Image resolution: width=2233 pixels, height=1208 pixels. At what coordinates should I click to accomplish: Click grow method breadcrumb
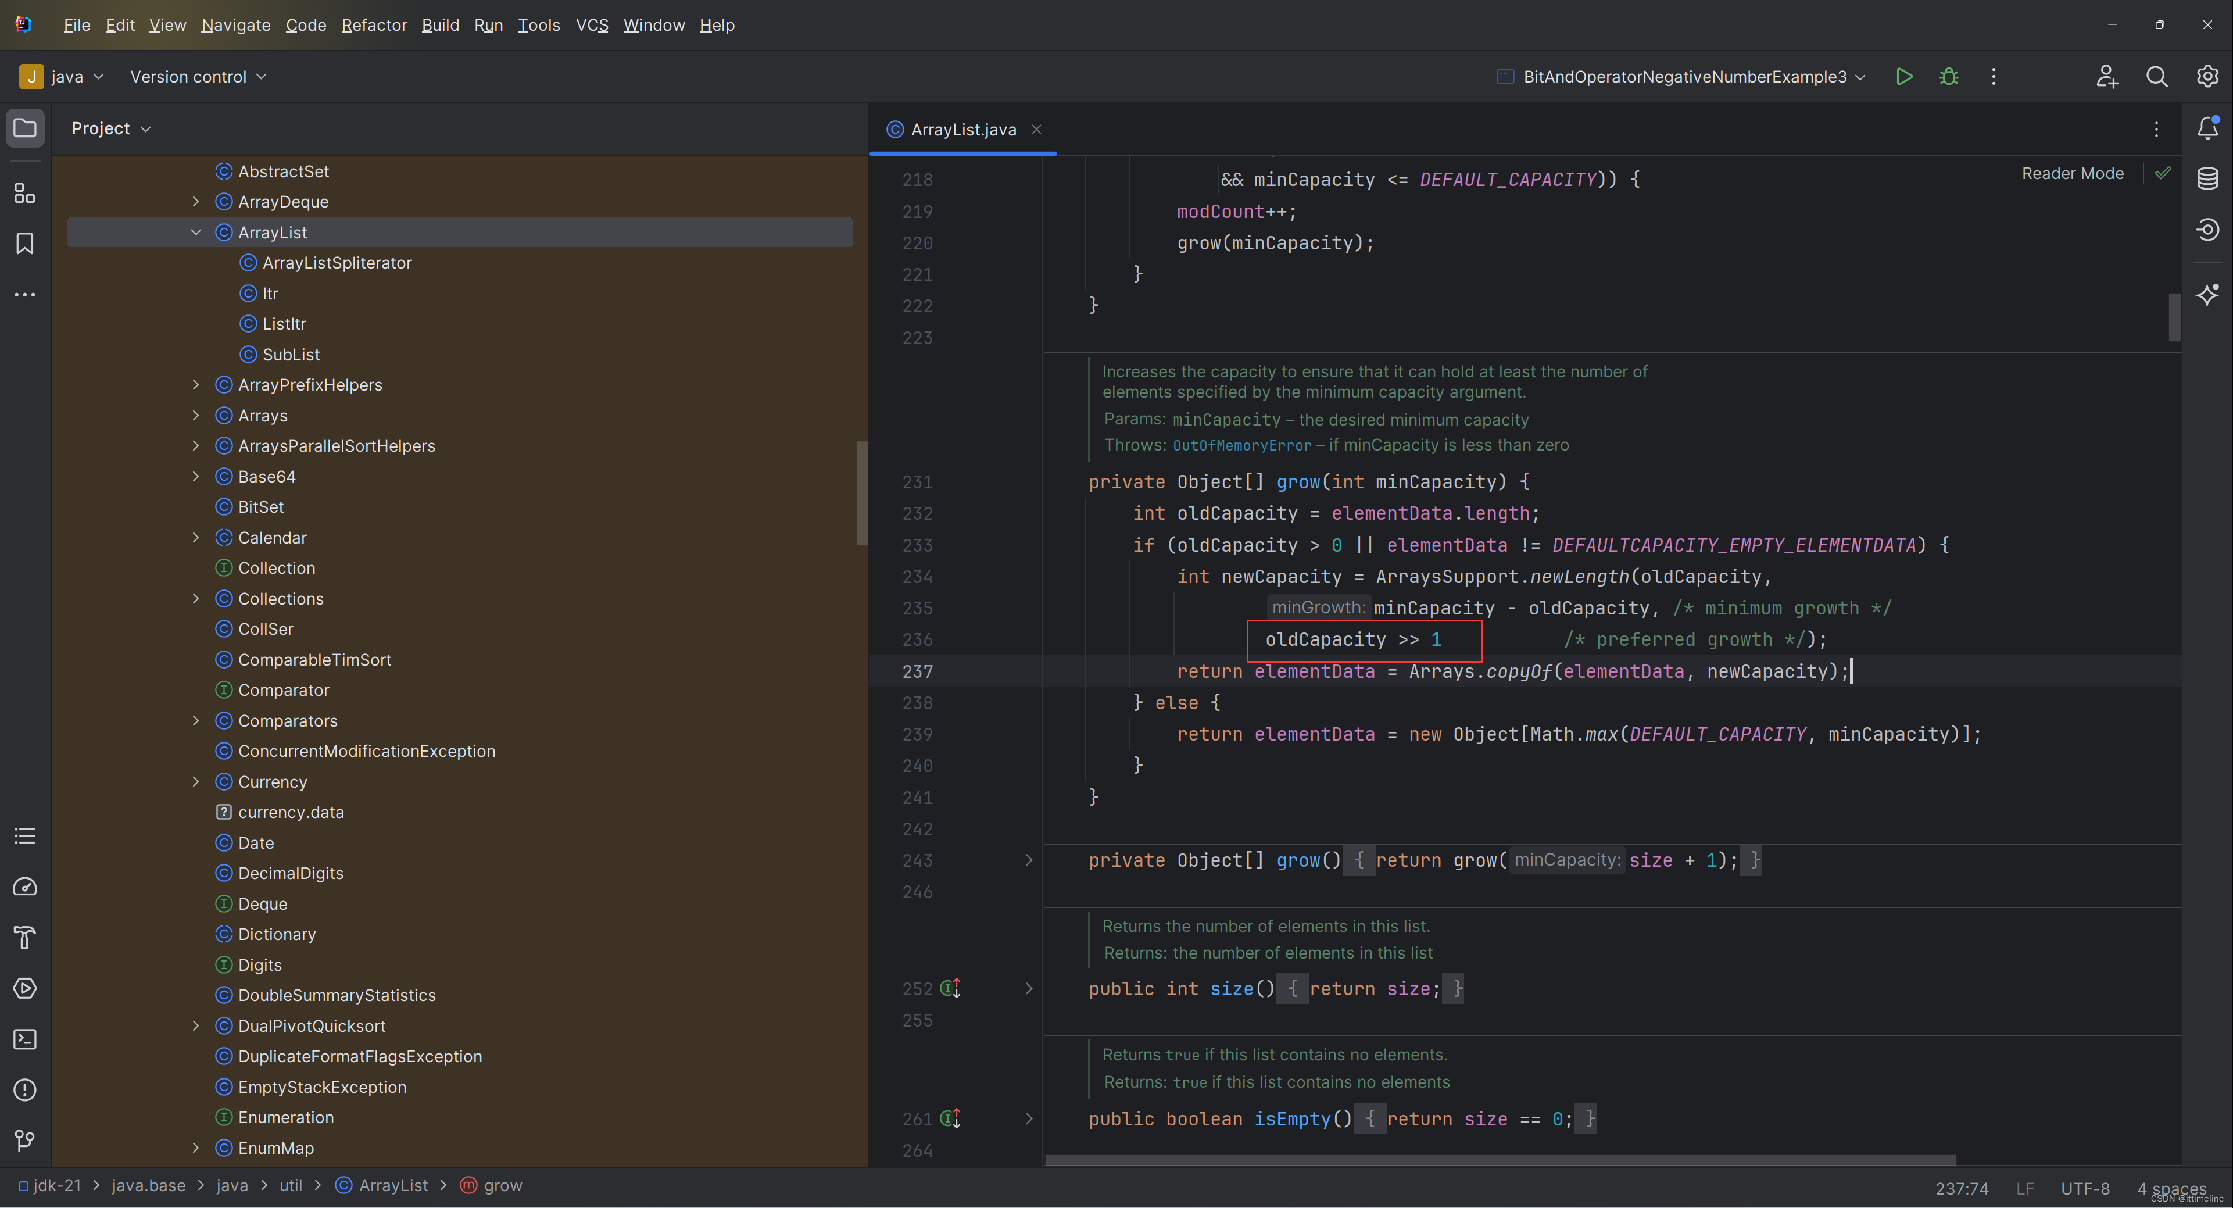coord(492,1185)
